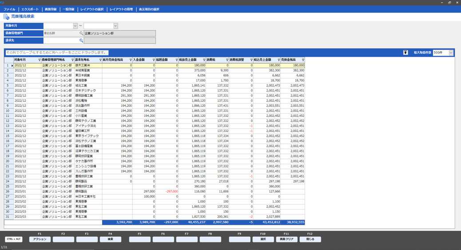Focus the 債権管理部門 code field B11120
The width and height of the screenshot is (461, 250).
tap(61, 33)
